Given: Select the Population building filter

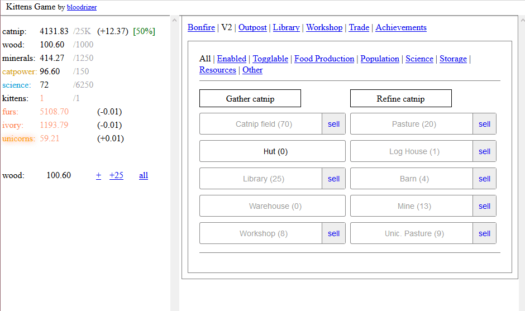Looking at the screenshot, I should click(380, 59).
